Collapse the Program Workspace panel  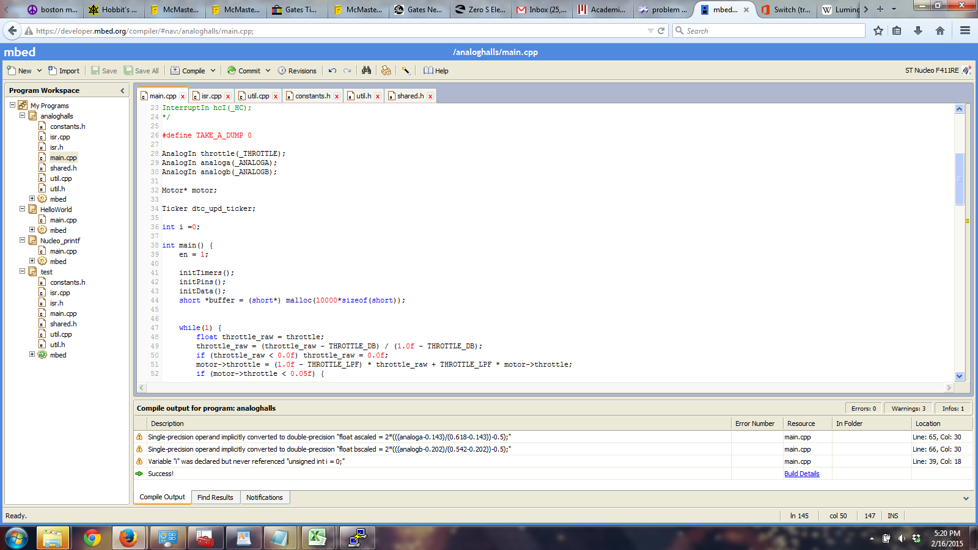point(122,90)
